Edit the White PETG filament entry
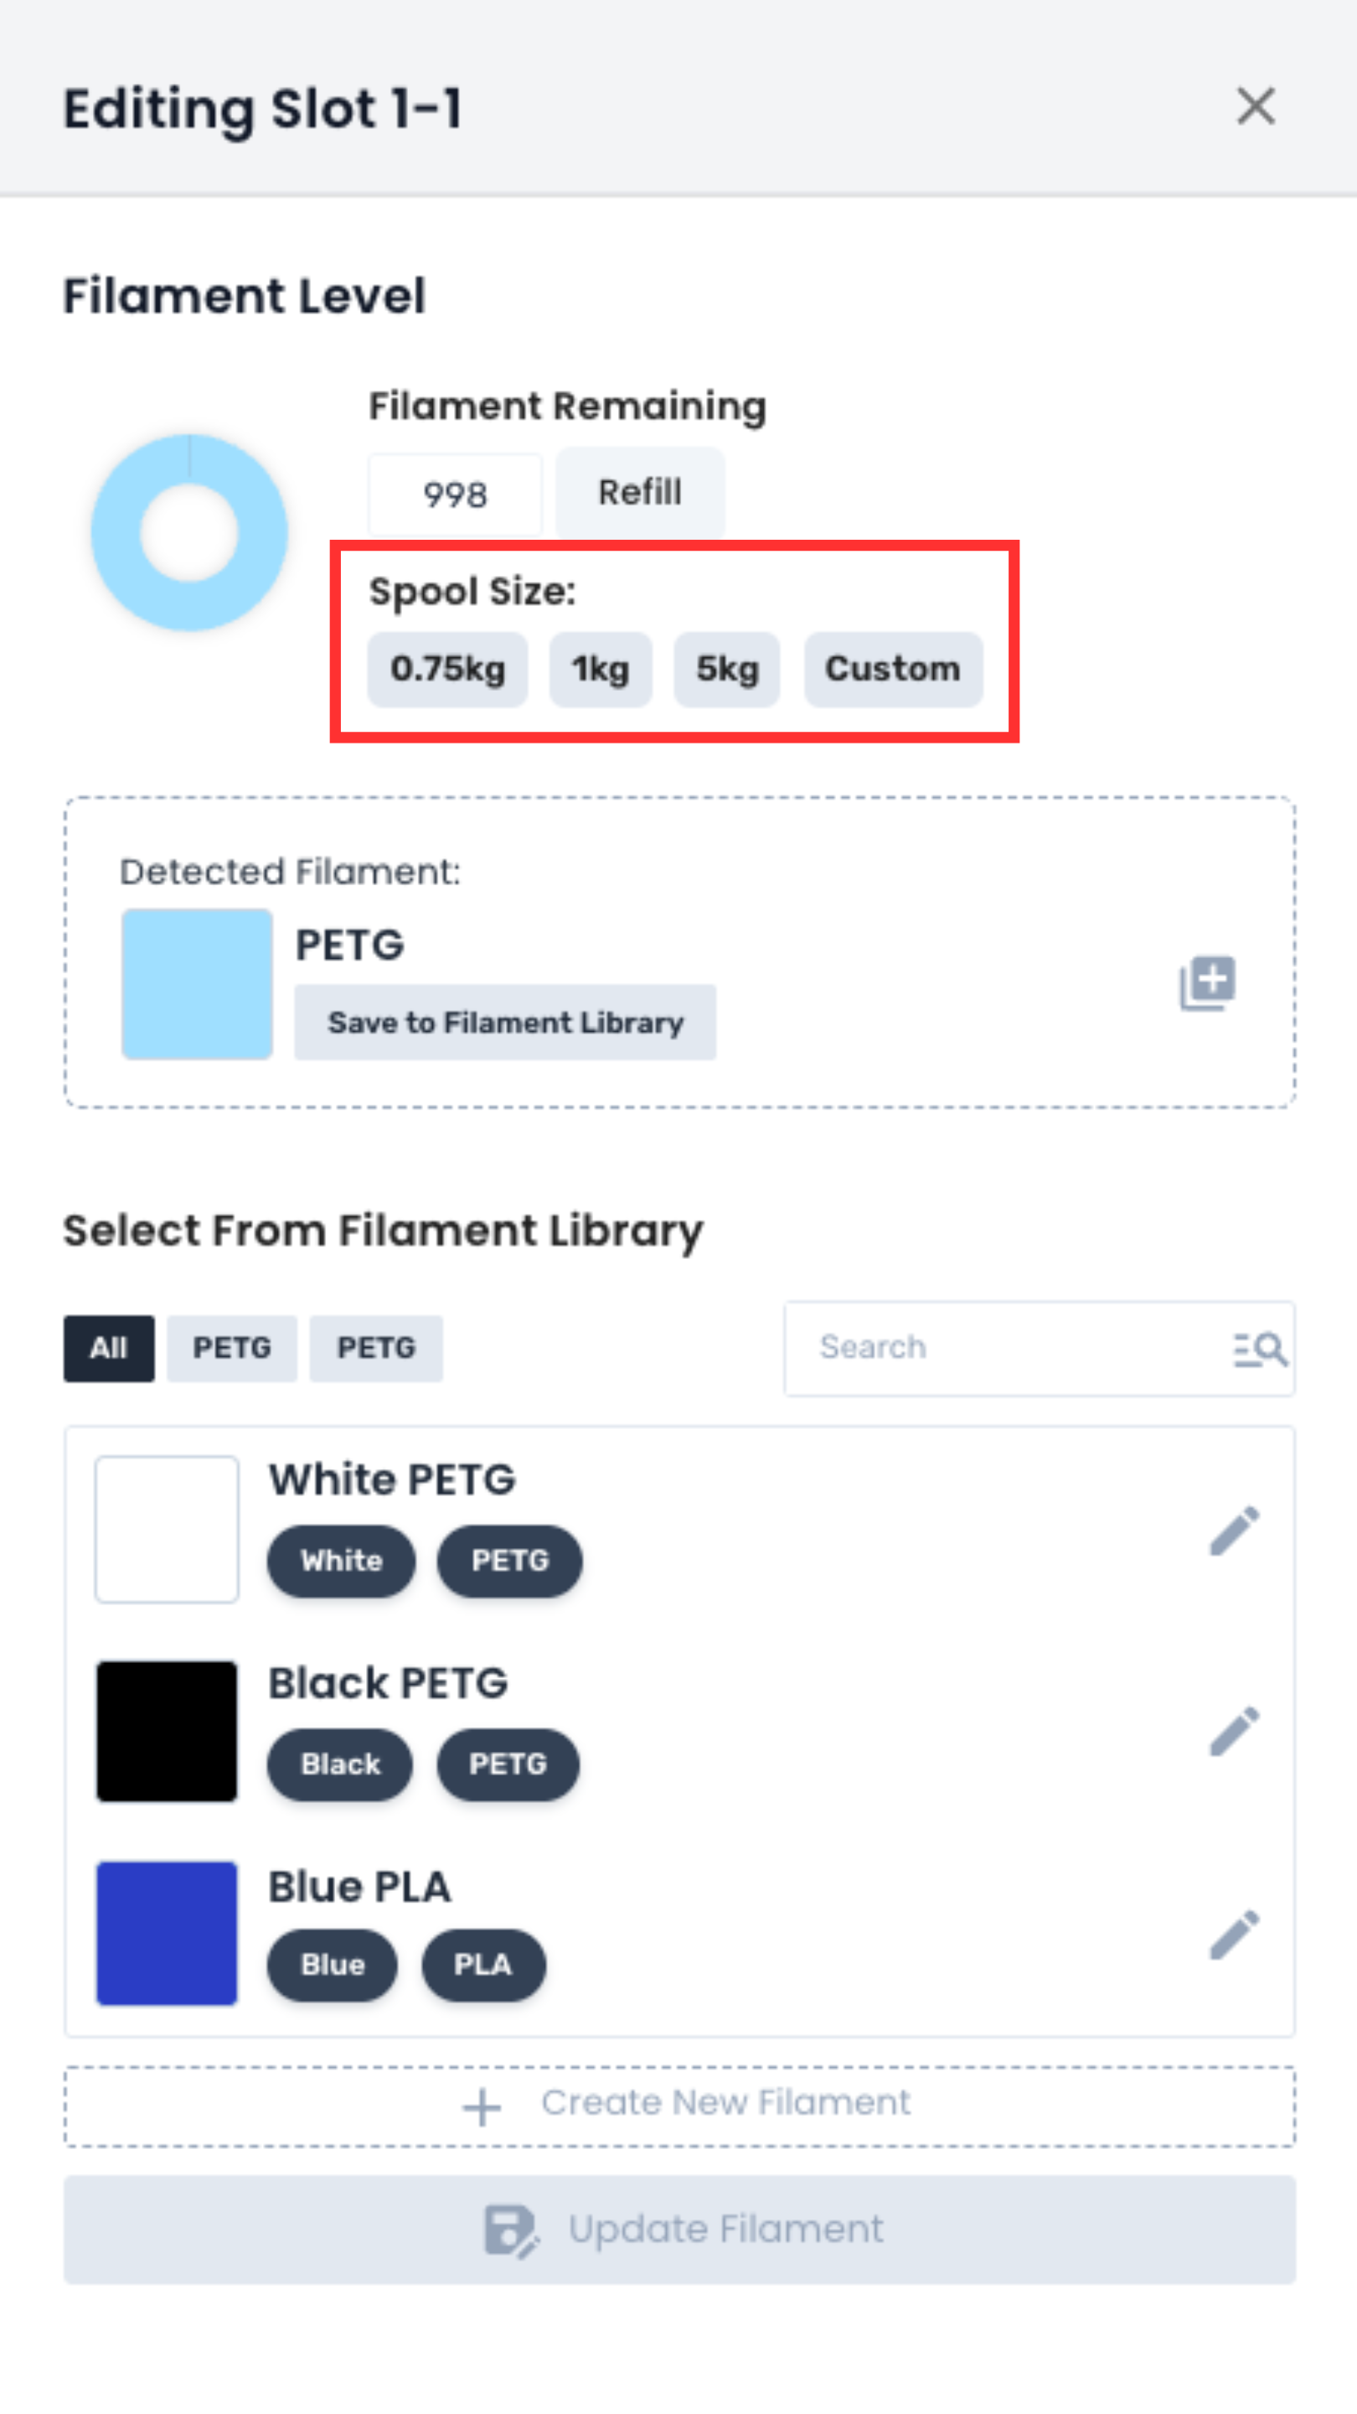Viewport: 1357px width, 2414px height. [1233, 1531]
